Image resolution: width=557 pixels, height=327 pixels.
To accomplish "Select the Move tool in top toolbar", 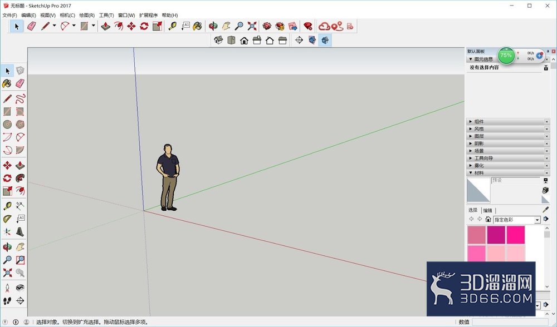I will [131, 26].
